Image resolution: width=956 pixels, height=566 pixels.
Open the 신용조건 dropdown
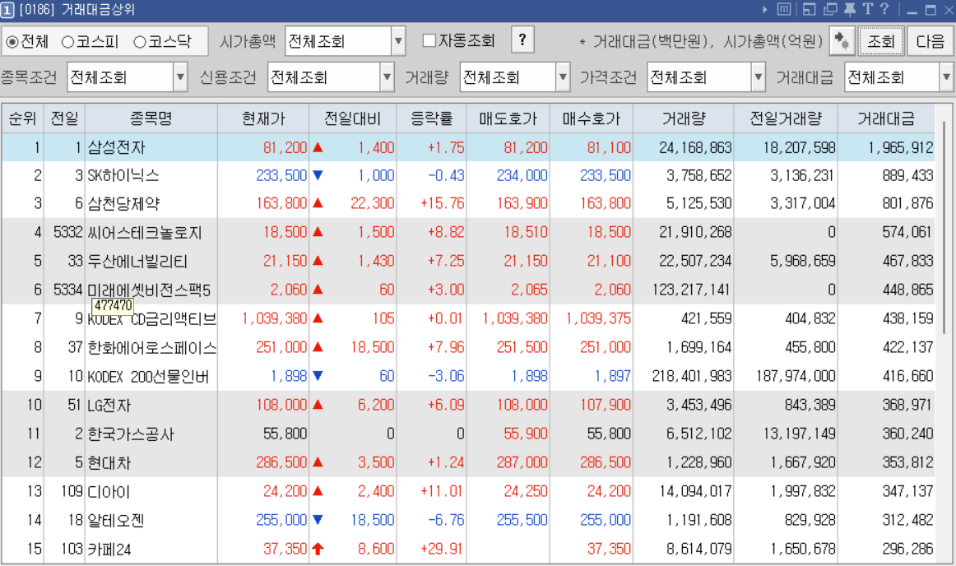[388, 77]
